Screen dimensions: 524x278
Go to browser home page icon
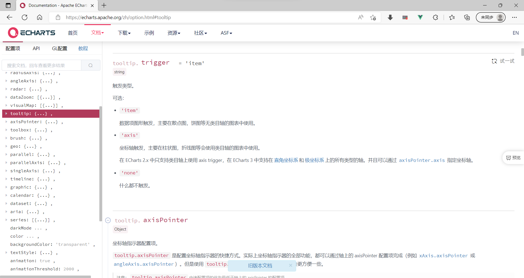pyautogui.click(x=40, y=17)
